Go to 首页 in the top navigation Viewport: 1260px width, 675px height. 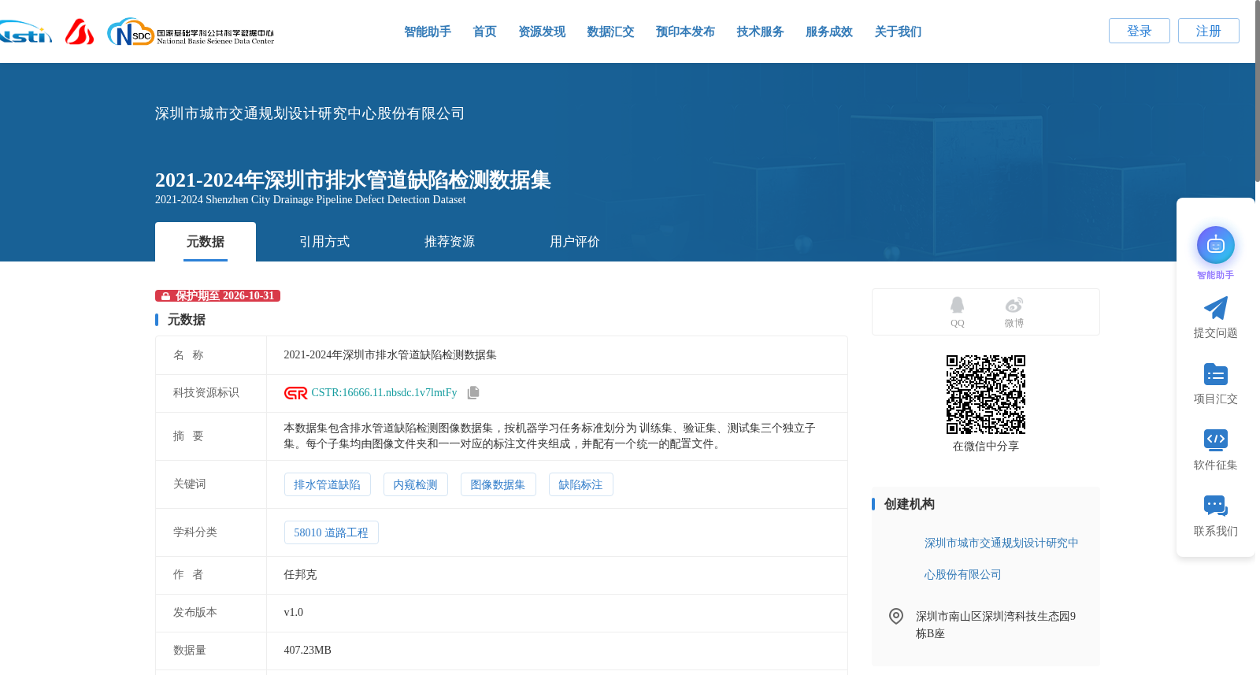[484, 32]
